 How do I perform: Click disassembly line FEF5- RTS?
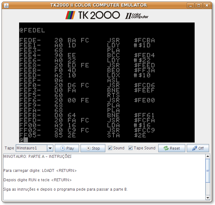click(70, 95)
